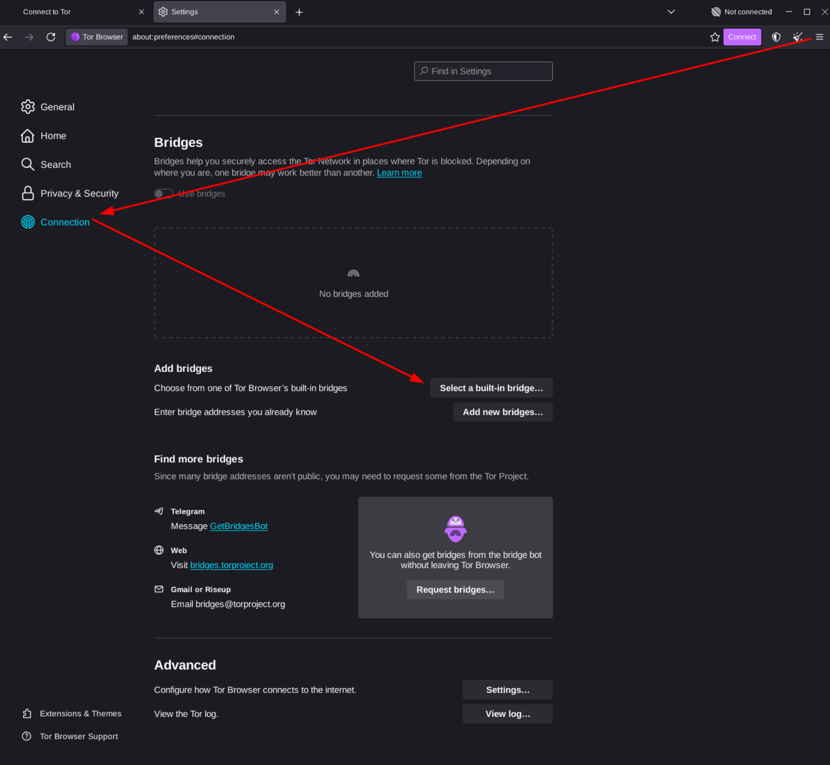This screenshot has width=830, height=765.
Task: Click the Gmail envelope icon
Action: (159, 589)
